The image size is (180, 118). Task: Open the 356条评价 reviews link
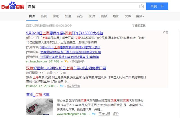point(78,61)
